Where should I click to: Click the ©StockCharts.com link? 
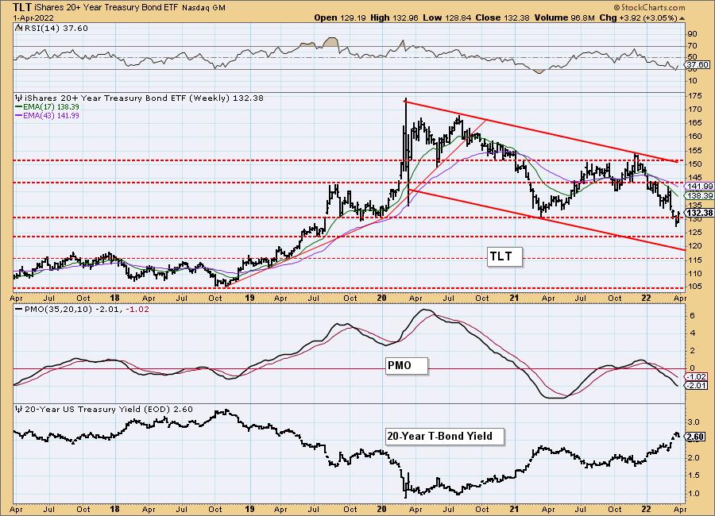pyautogui.click(x=649, y=7)
